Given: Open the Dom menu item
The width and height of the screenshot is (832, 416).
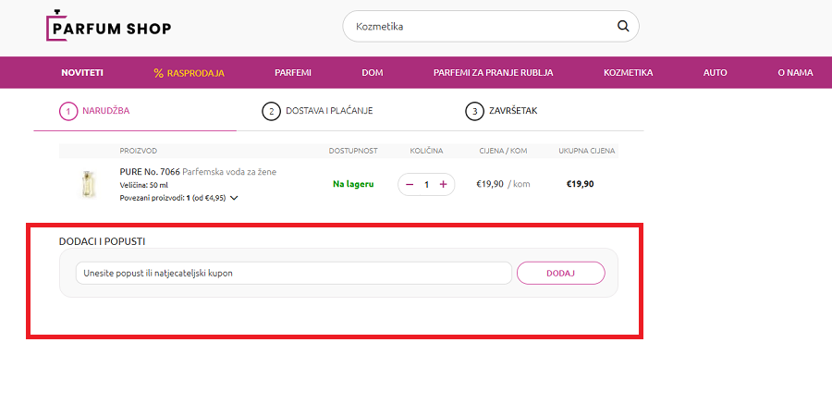Looking at the screenshot, I should point(372,72).
